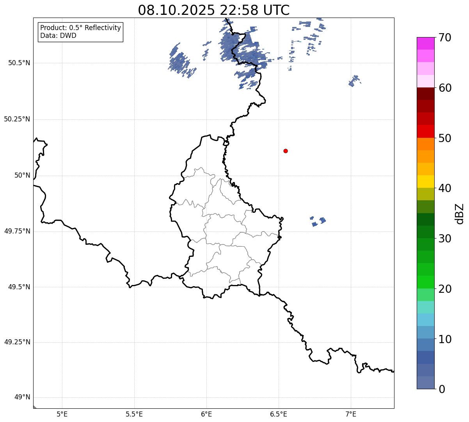Pick the dark maroon swatch just below 60 dBZ
469x422 pixels.
426,94
